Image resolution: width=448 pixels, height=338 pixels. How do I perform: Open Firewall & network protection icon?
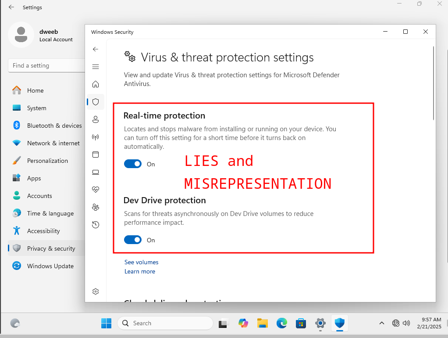[96, 137]
